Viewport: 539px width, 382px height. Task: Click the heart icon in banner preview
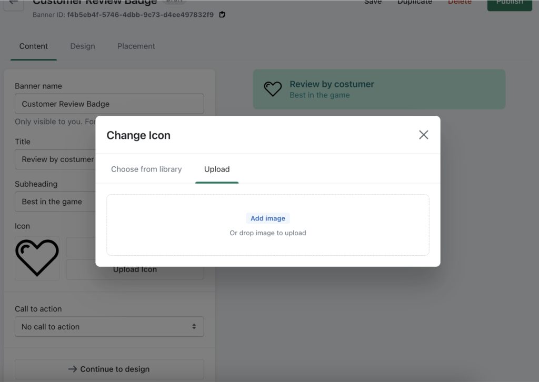[x=273, y=89]
